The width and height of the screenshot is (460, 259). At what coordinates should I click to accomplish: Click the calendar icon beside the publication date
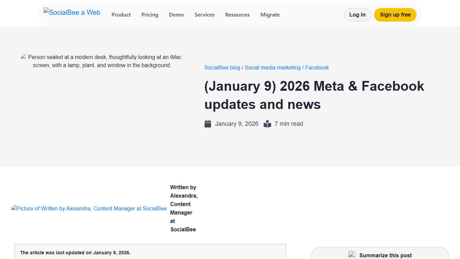tap(208, 123)
